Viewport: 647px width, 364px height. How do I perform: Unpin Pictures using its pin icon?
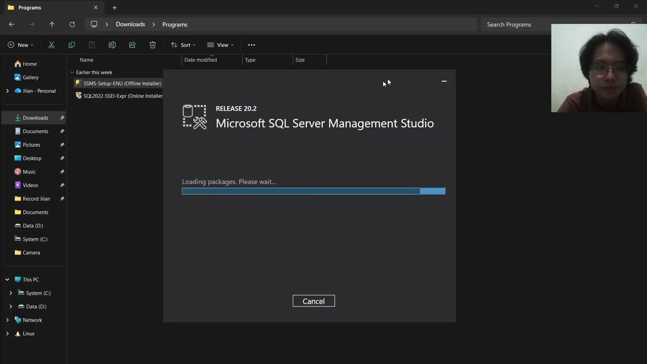62,145
